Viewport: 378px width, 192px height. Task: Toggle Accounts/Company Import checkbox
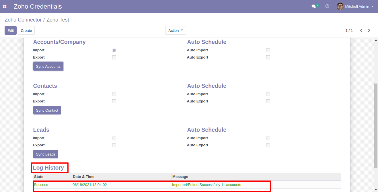[x=114, y=50]
